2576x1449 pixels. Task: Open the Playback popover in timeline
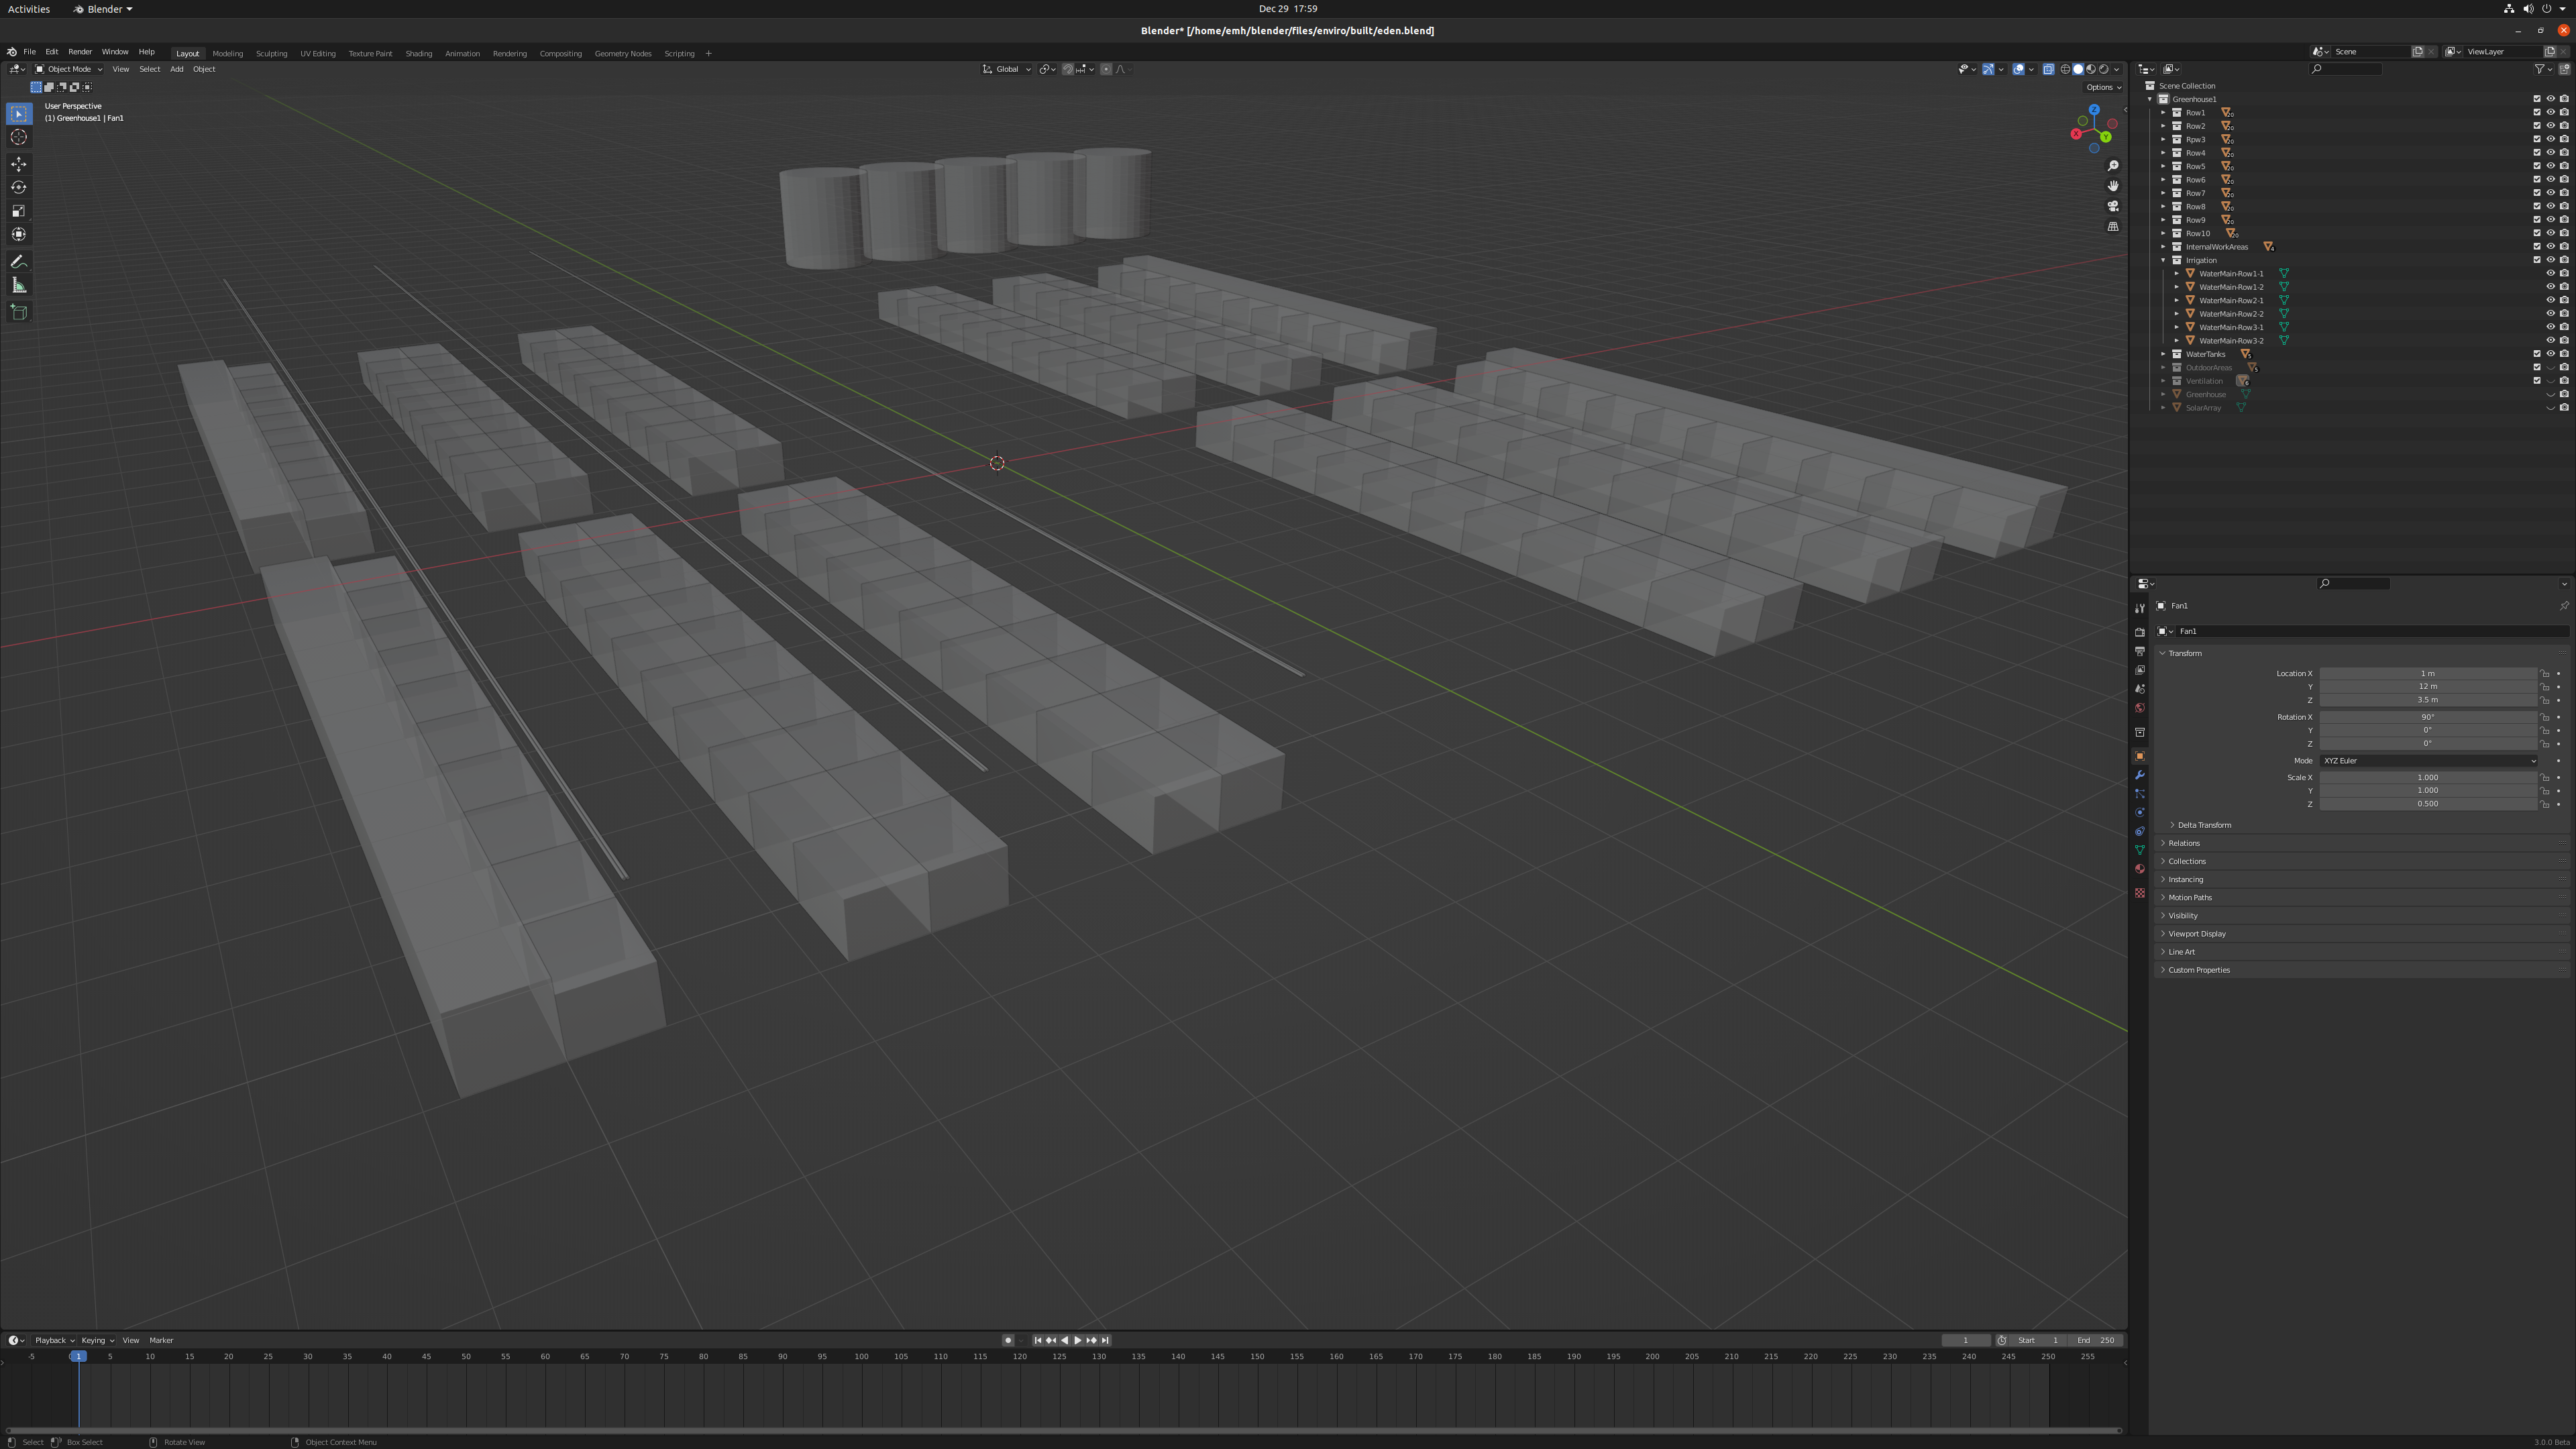tap(54, 1341)
